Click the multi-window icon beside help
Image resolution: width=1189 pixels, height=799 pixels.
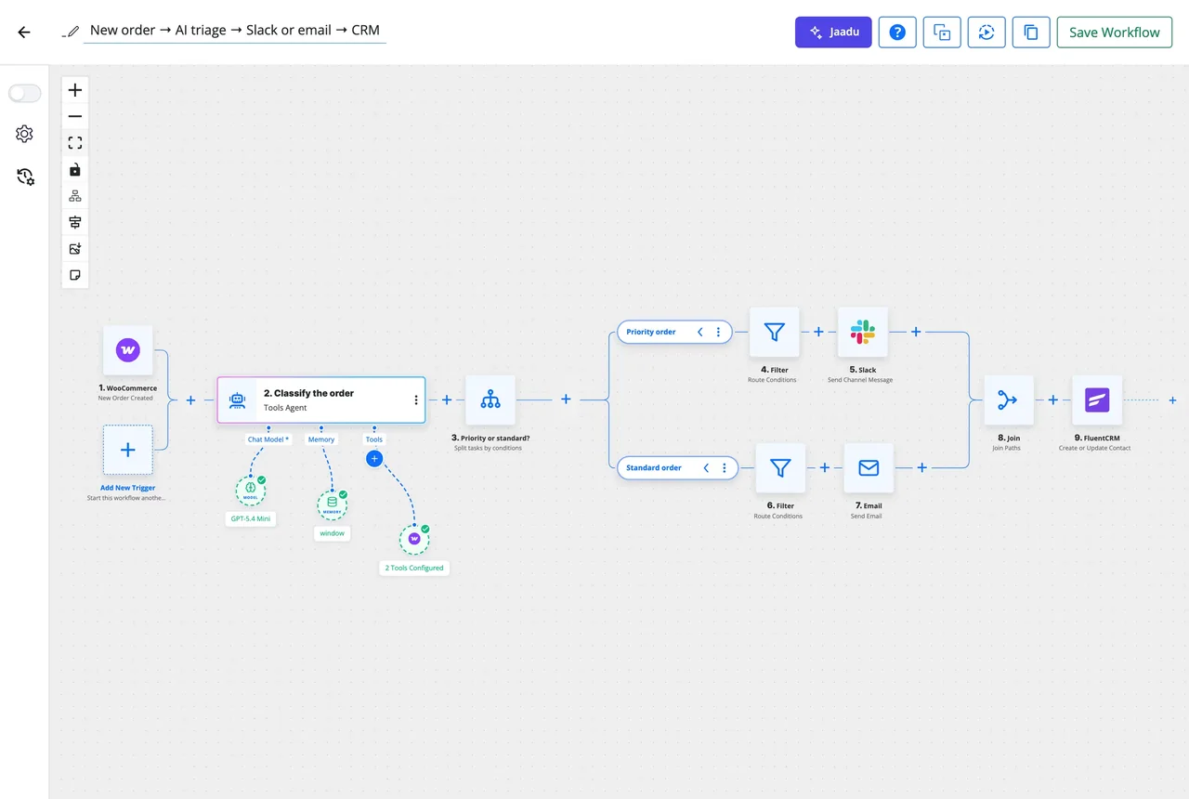942,32
